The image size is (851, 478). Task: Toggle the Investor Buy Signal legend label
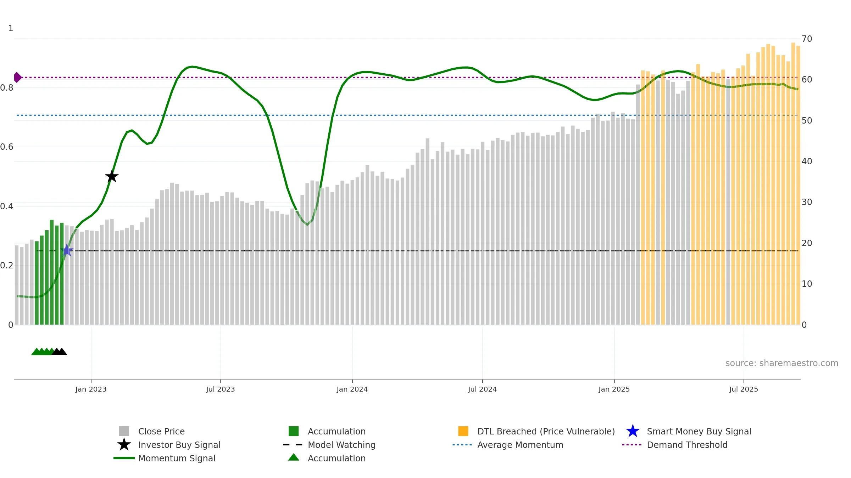click(x=179, y=445)
